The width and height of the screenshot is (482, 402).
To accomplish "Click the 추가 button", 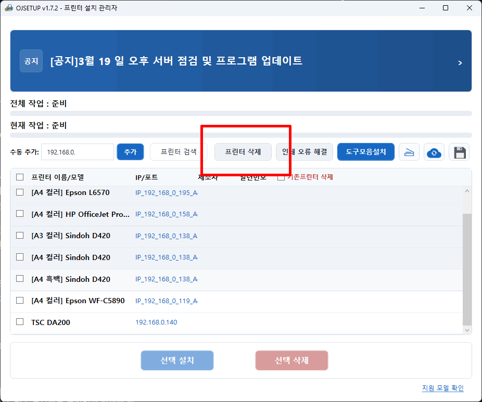I will tap(130, 152).
